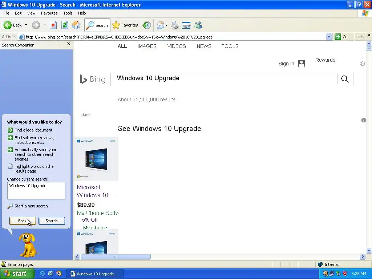Choose Automatically send search to other engines
Viewport: 372px width, 279px height.
coord(35,154)
